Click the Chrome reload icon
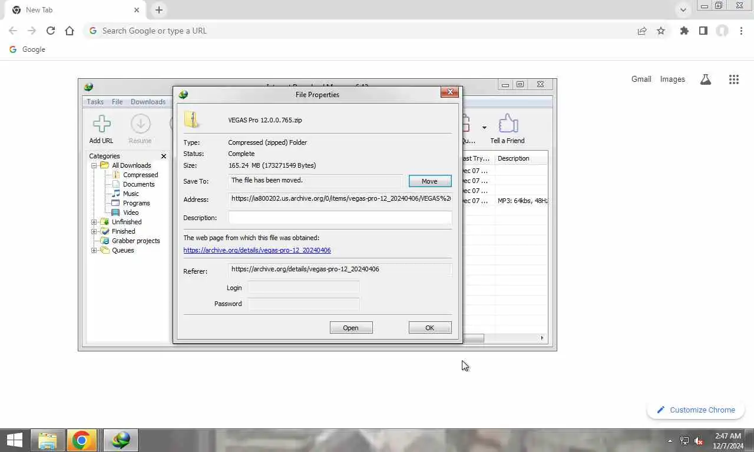The width and height of the screenshot is (754, 452). (51, 31)
